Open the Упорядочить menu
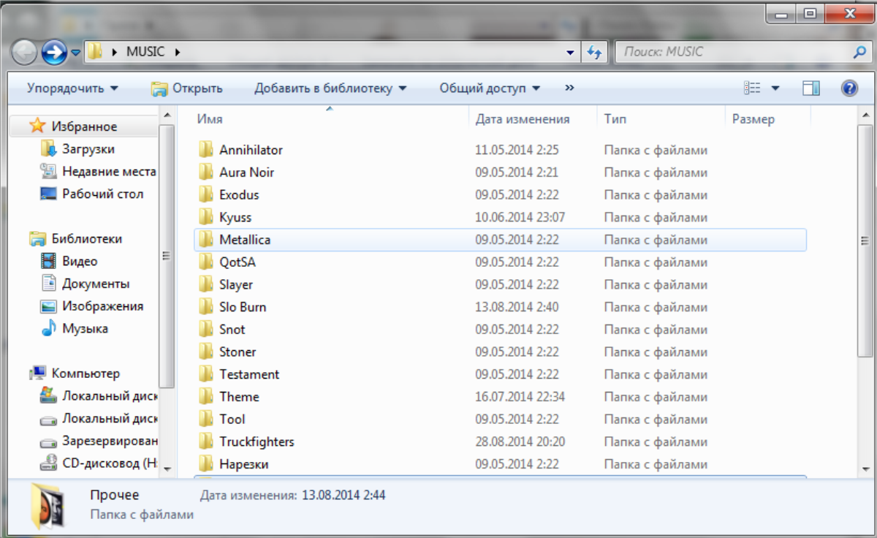The image size is (877, 538). 72,88
